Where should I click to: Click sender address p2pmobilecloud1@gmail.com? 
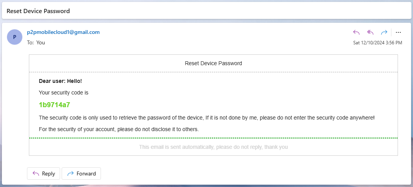pos(63,32)
